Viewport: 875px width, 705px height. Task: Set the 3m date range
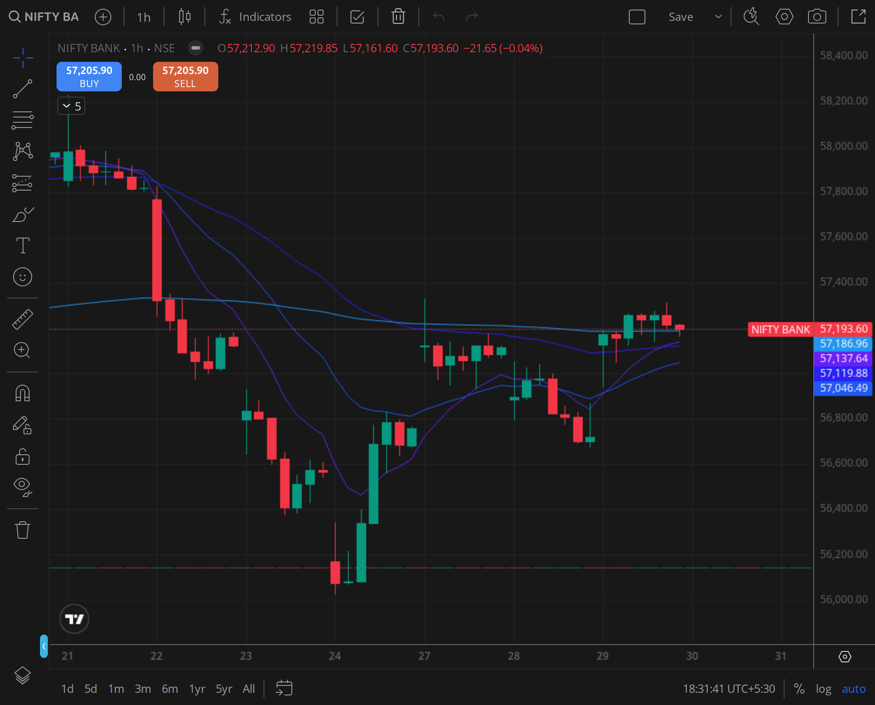point(143,689)
